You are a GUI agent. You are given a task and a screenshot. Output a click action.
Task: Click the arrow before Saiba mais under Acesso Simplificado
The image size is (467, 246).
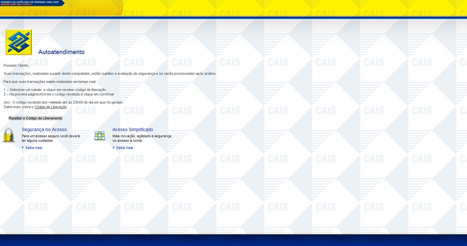[x=113, y=148]
